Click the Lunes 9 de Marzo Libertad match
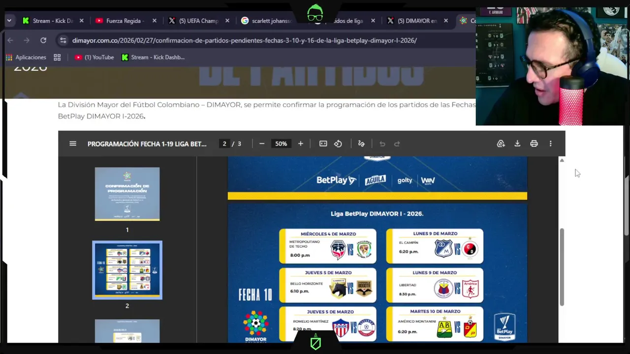Image resolution: width=630 pixels, height=354 pixels. [x=435, y=285]
